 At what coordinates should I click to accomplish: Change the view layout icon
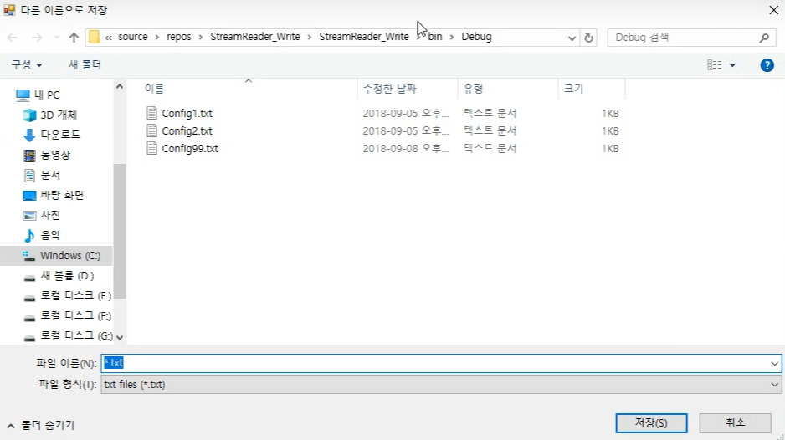click(715, 65)
